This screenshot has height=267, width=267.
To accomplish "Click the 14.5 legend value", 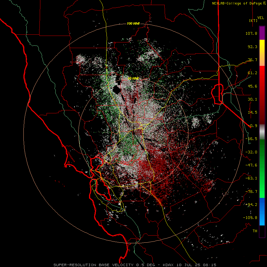I will pyautogui.click(x=252, y=112).
